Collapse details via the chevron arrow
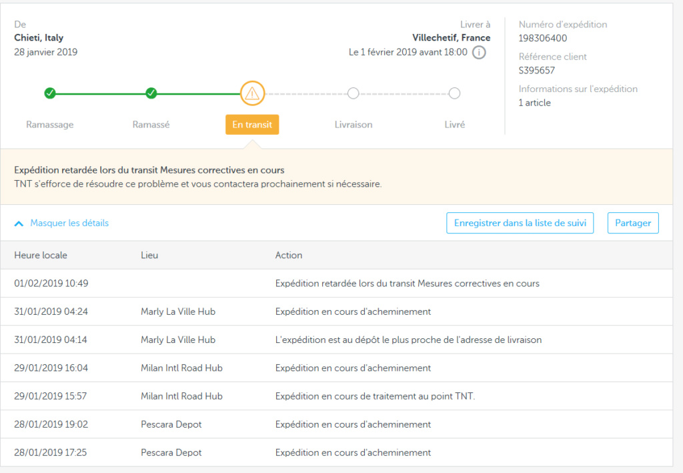683x473 pixels. (19, 223)
